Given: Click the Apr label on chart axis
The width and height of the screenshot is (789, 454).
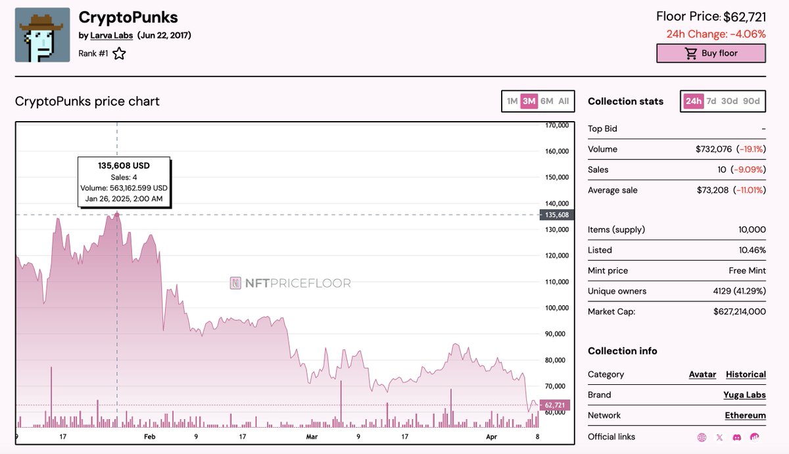Looking at the screenshot, I should coord(492,436).
